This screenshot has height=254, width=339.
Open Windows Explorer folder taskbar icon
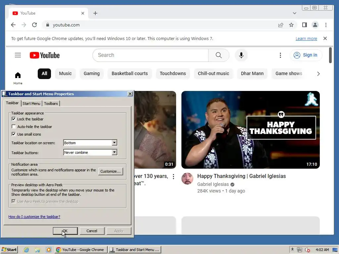pos(37,250)
